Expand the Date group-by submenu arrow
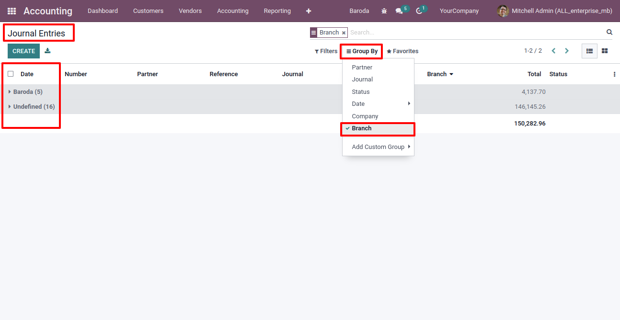 tap(409, 103)
